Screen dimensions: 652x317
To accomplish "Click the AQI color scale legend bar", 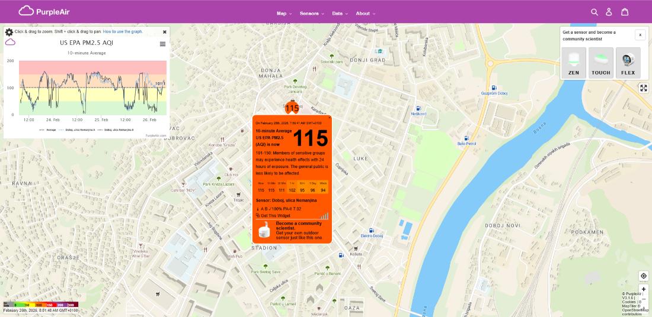I will 40,305.
